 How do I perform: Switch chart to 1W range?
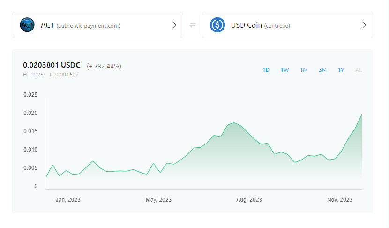click(x=284, y=70)
